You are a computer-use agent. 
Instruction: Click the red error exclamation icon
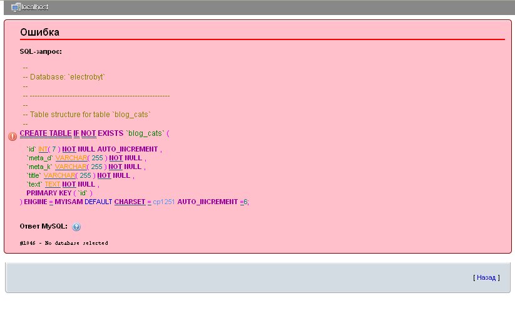tap(13, 137)
